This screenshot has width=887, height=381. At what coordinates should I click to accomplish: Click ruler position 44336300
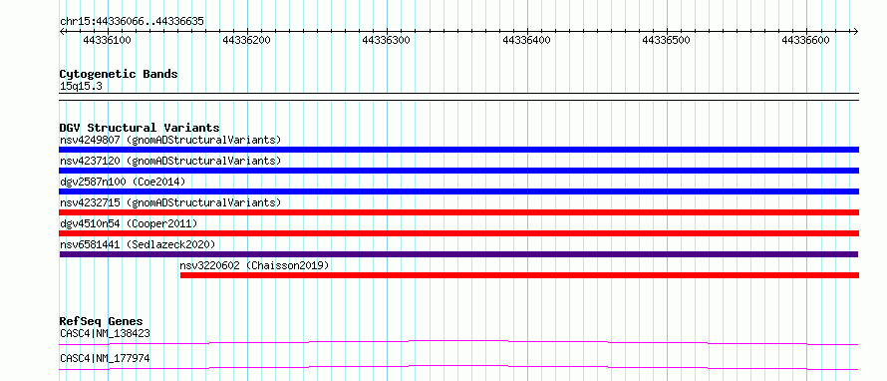[386, 40]
